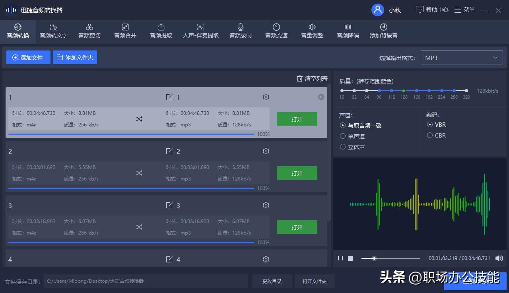
Task: Switch to the 音频录制 recording tool
Action: coord(241,31)
